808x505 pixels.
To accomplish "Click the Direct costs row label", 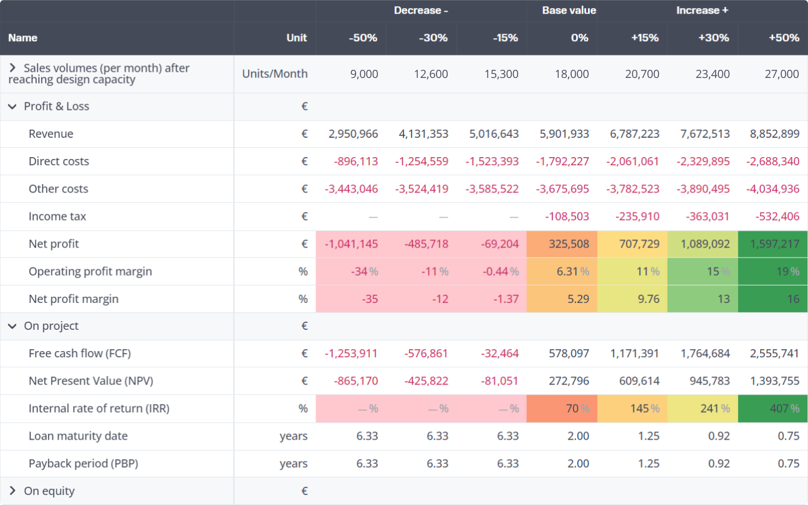I will [59, 161].
